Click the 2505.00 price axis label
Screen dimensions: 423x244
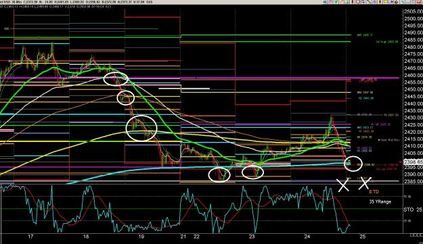click(414, 11)
